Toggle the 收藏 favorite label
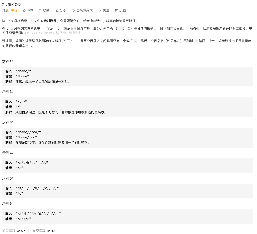Screen dimensions: 257x234 (x=46, y=10)
